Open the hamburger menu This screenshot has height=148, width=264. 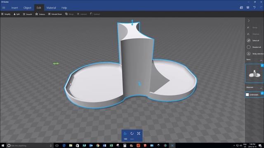tap(4, 8)
